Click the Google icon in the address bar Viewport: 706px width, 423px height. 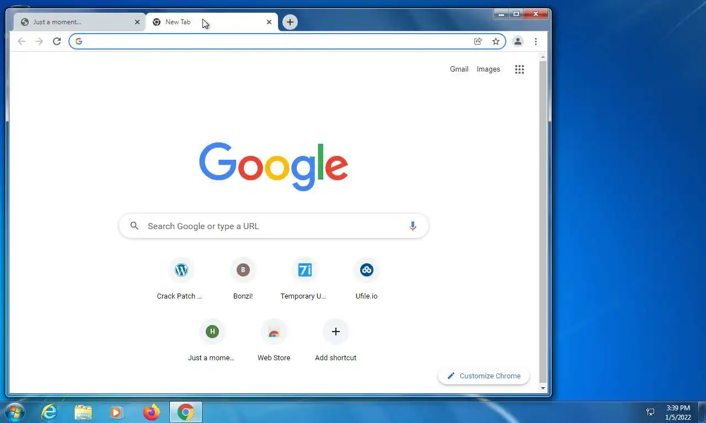click(79, 41)
